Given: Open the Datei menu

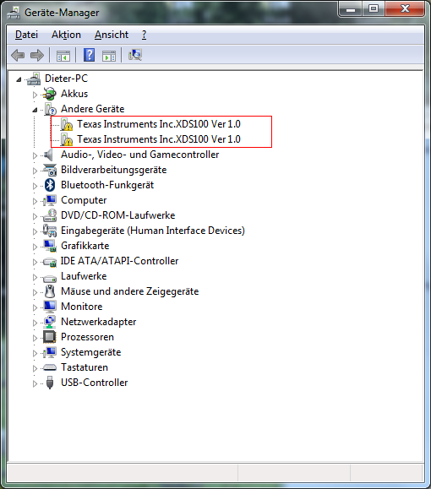Looking at the screenshot, I should tap(26, 35).
